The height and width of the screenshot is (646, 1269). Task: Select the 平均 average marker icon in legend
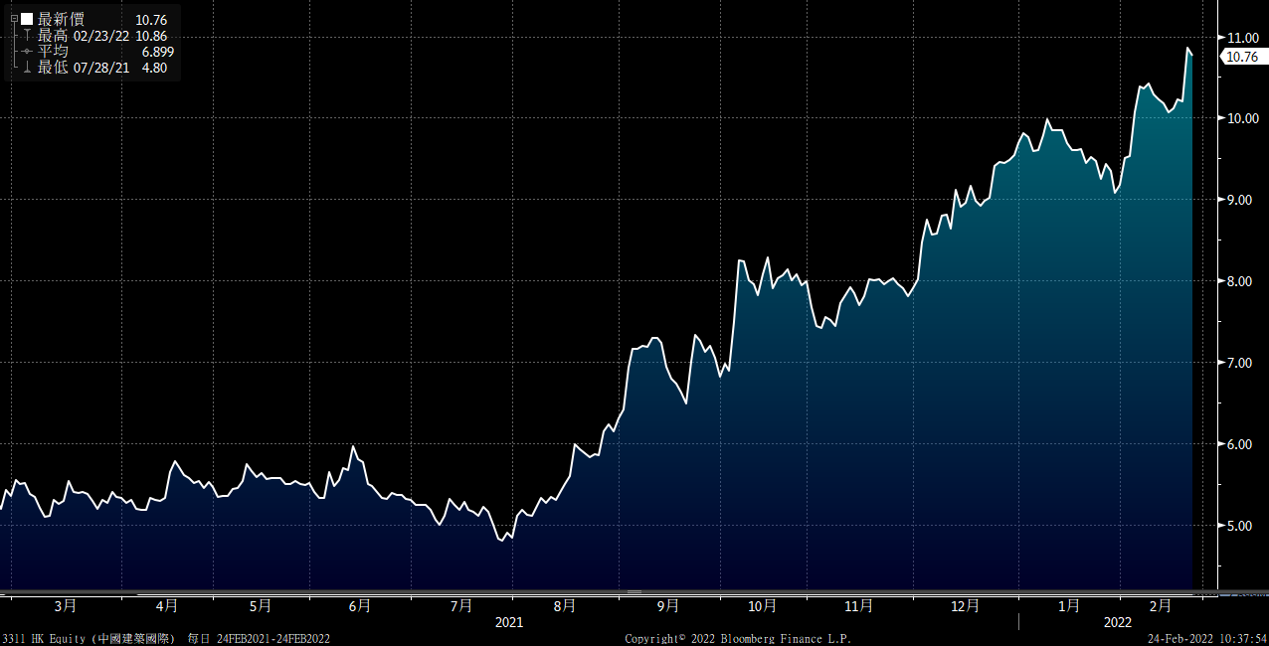27,52
